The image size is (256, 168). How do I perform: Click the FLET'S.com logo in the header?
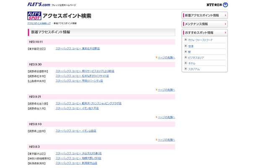[39, 5]
